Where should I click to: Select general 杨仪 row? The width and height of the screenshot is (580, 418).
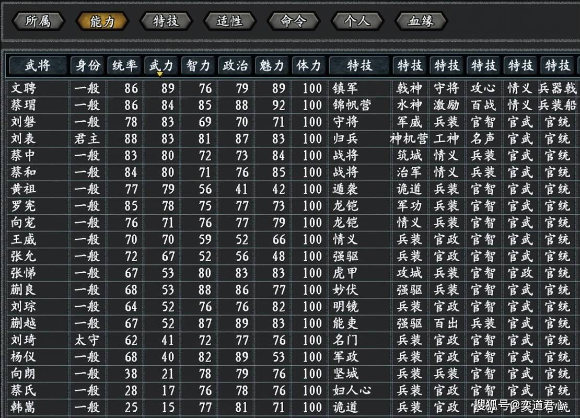(x=292, y=357)
